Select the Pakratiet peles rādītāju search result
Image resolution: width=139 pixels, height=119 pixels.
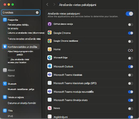point(18,27)
